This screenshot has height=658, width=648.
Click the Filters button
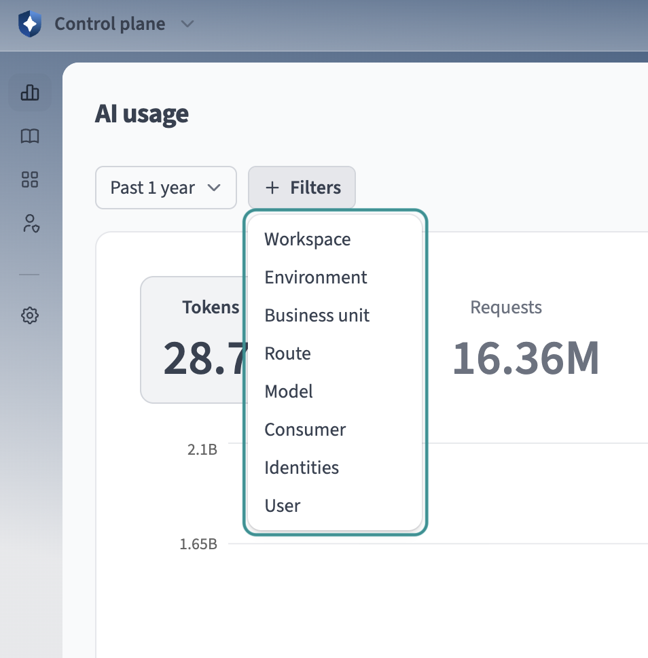tap(302, 188)
